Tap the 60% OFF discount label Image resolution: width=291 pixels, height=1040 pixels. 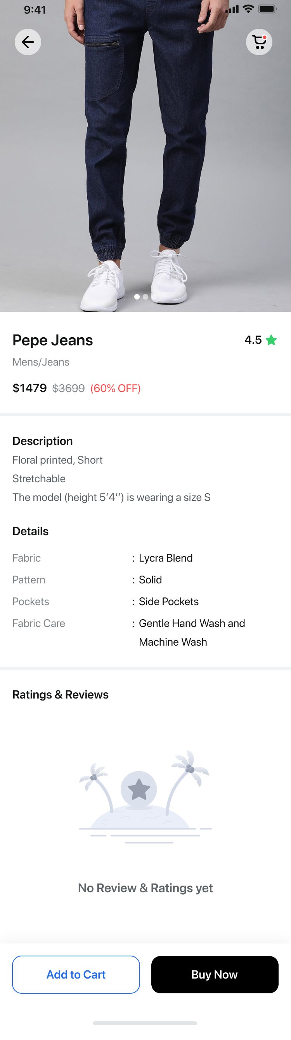click(x=116, y=389)
